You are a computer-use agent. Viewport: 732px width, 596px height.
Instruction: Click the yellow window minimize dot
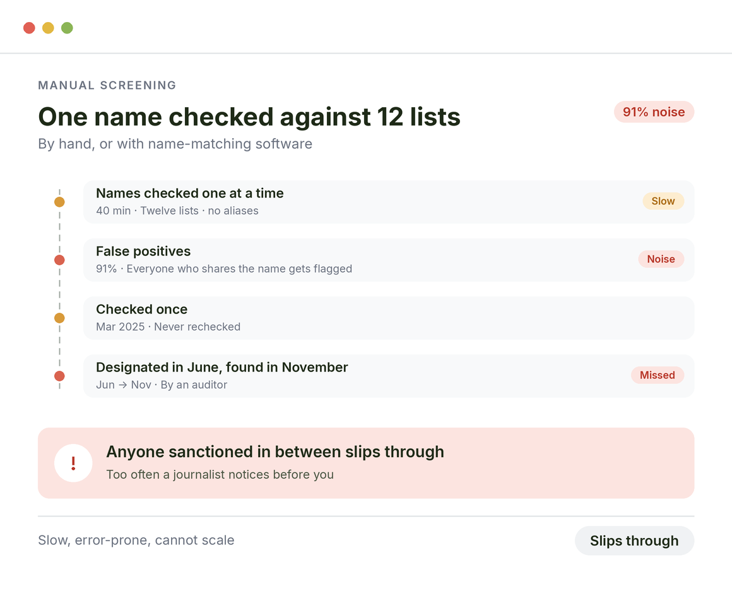[x=48, y=28]
